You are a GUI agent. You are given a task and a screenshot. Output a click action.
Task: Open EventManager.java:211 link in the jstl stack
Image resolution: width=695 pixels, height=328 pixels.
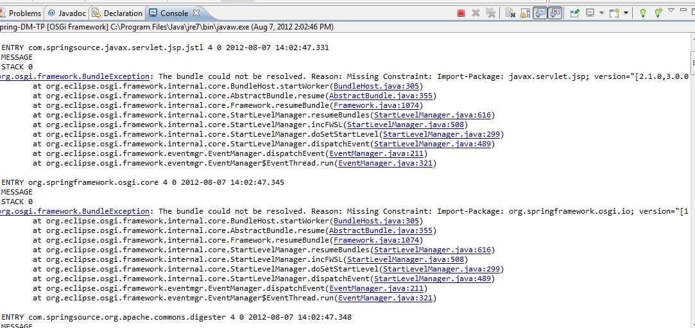tap(376, 154)
